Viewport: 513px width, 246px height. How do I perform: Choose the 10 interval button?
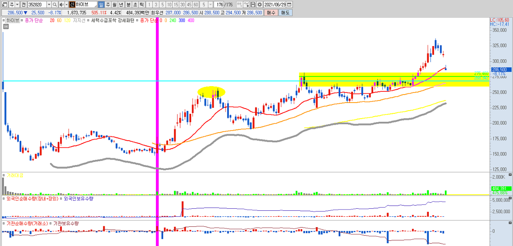(x=169, y=4)
